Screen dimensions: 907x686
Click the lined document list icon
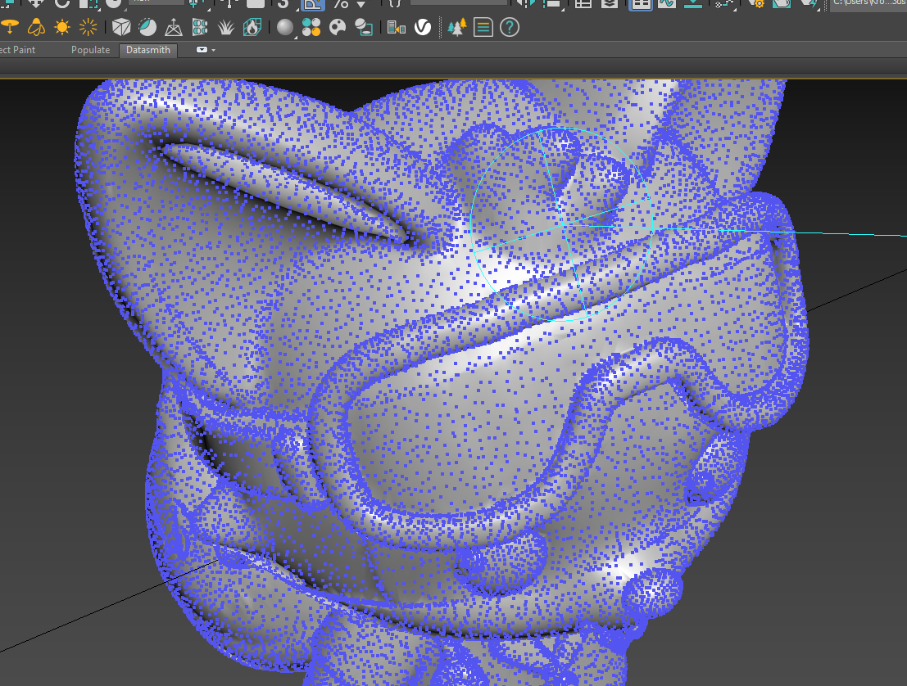click(483, 27)
